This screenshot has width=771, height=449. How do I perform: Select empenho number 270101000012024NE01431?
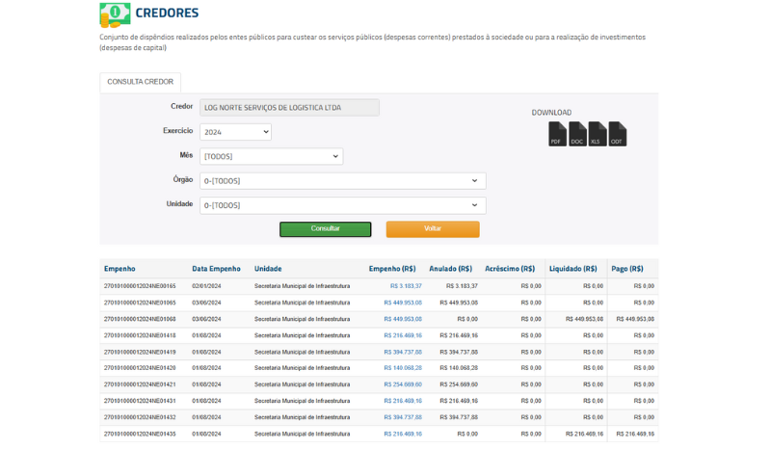[x=140, y=401]
